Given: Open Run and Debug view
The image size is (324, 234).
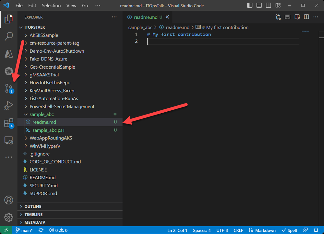Looking at the screenshot, I should pos(8,106).
